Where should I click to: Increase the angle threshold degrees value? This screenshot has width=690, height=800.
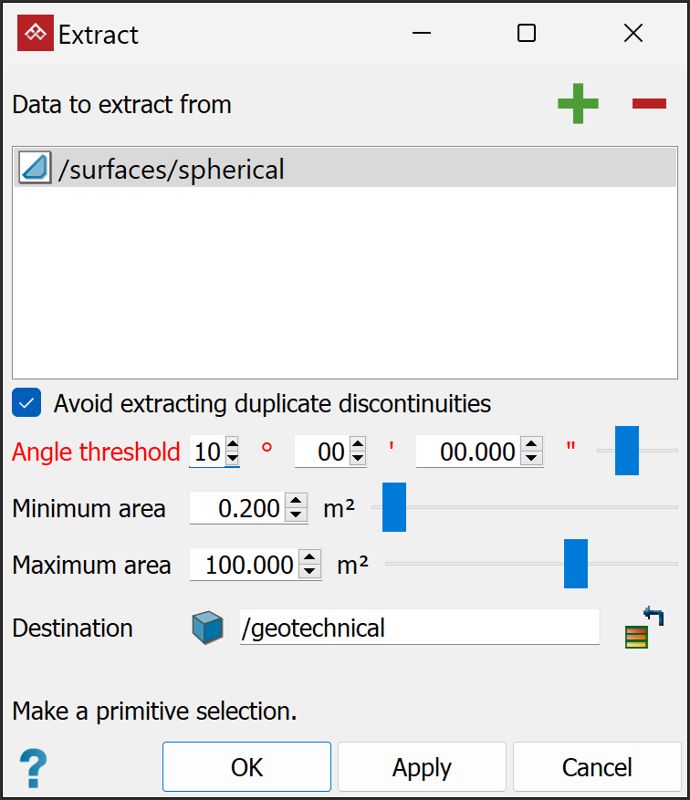[232, 445]
